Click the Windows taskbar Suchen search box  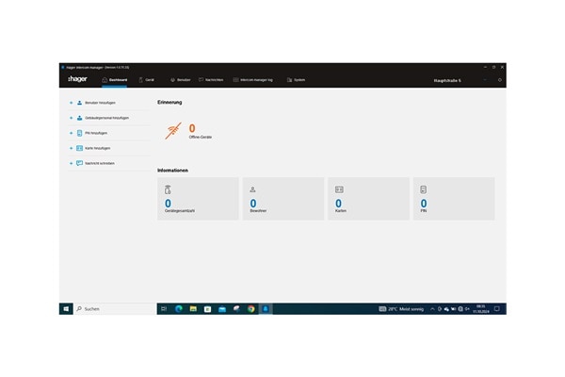[113, 308]
